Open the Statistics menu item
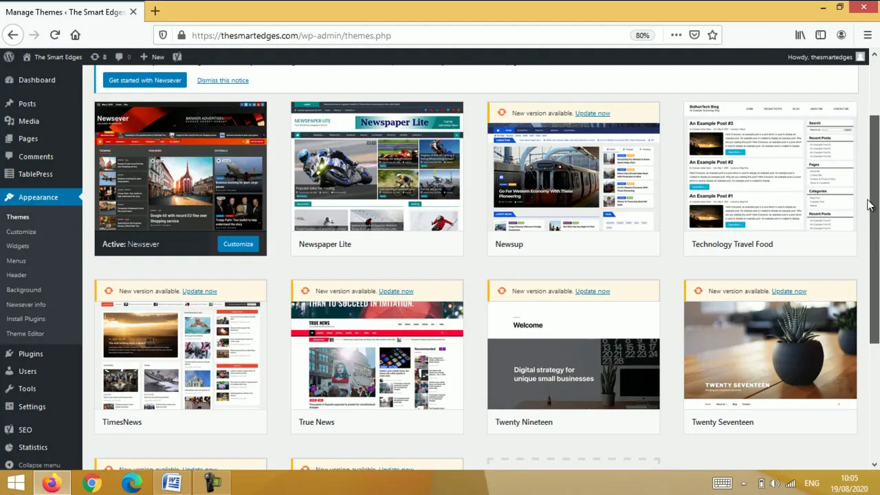Screen dimensions: 880x495 (41, 448)
